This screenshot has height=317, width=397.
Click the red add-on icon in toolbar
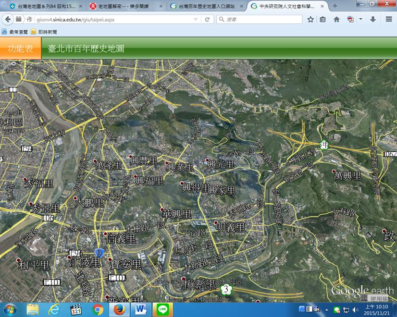click(x=350, y=20)
